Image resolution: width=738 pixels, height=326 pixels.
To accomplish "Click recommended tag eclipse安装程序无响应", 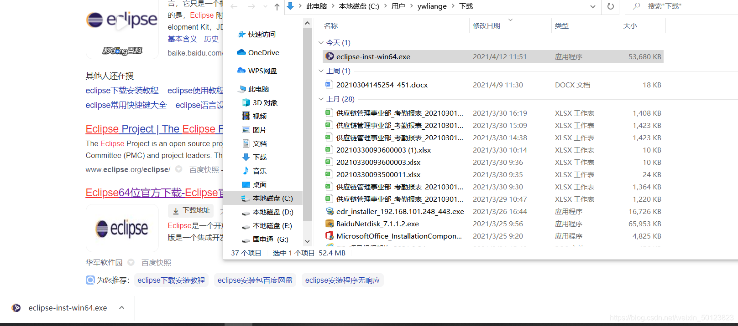I will tap(343, 280).
